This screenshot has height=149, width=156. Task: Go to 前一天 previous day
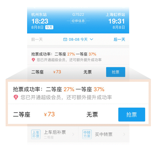click(37, 39)
